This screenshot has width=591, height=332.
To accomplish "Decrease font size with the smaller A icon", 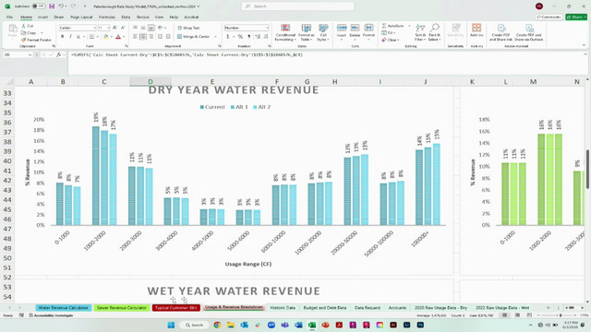I will pos(123,28).
